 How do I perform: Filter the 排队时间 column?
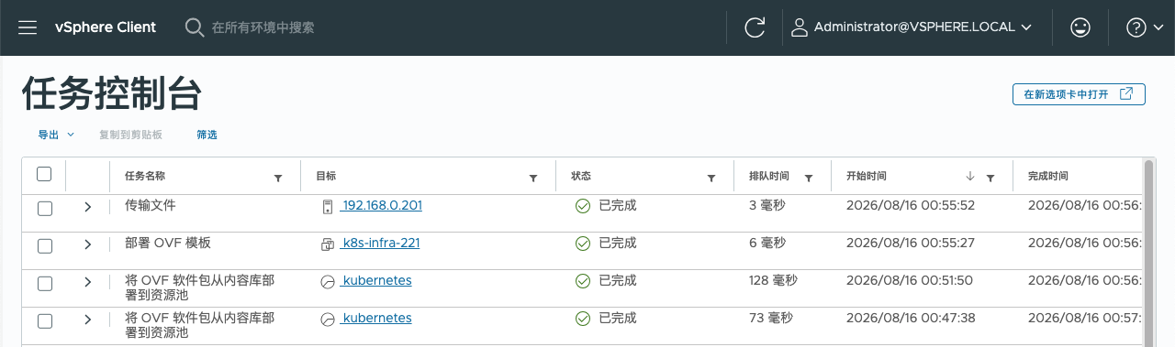click(x=809, y=179)
